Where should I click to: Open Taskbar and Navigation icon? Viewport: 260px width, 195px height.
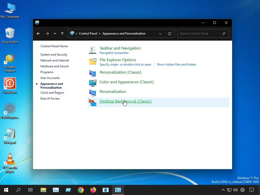(x=92, y=50)
